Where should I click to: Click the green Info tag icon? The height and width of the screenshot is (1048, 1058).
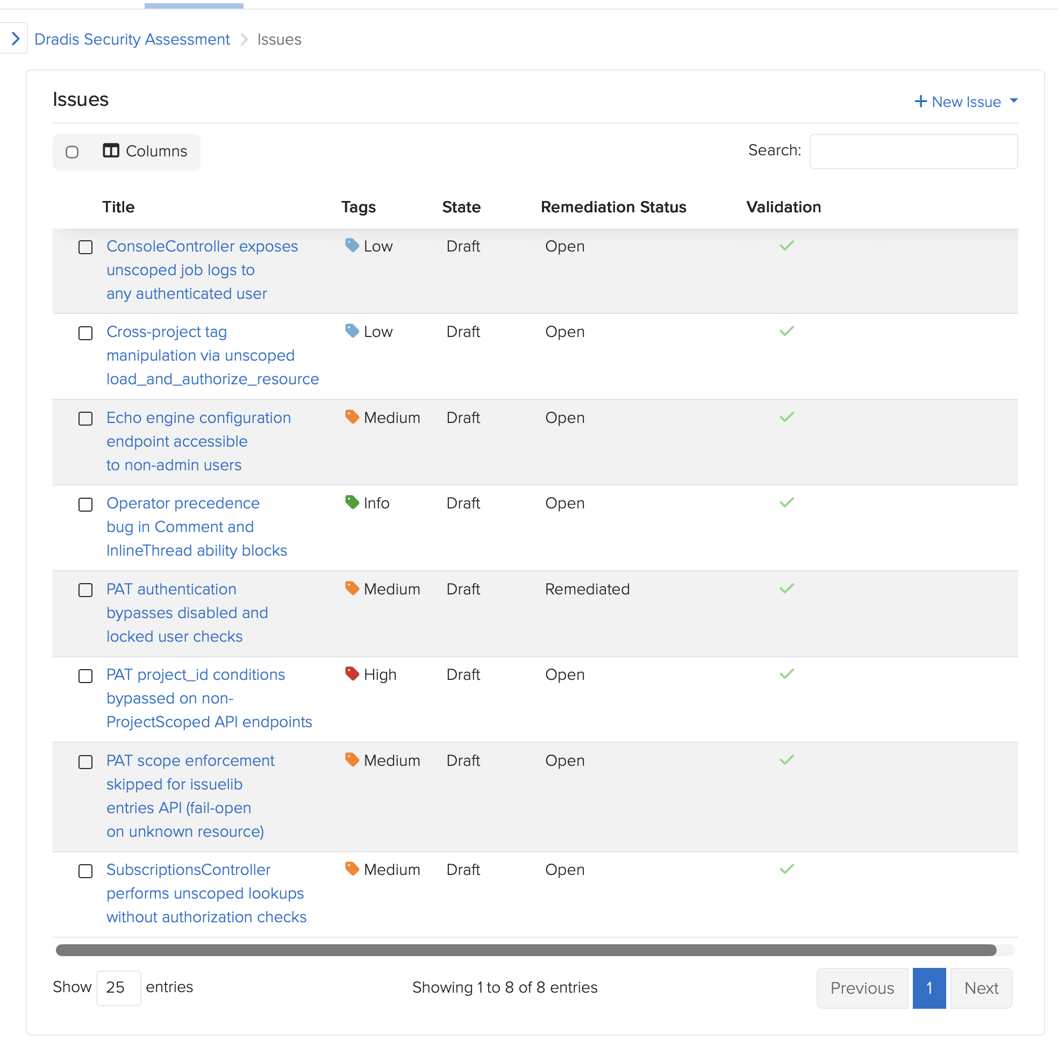[x=352, y=502]
